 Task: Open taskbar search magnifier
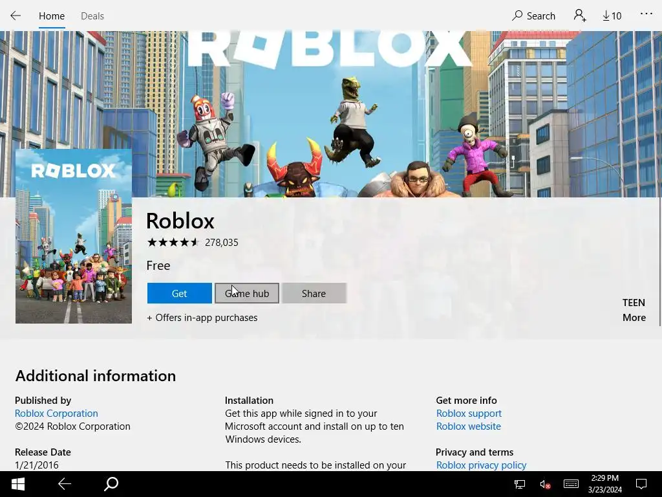click(x=111, y=484)
